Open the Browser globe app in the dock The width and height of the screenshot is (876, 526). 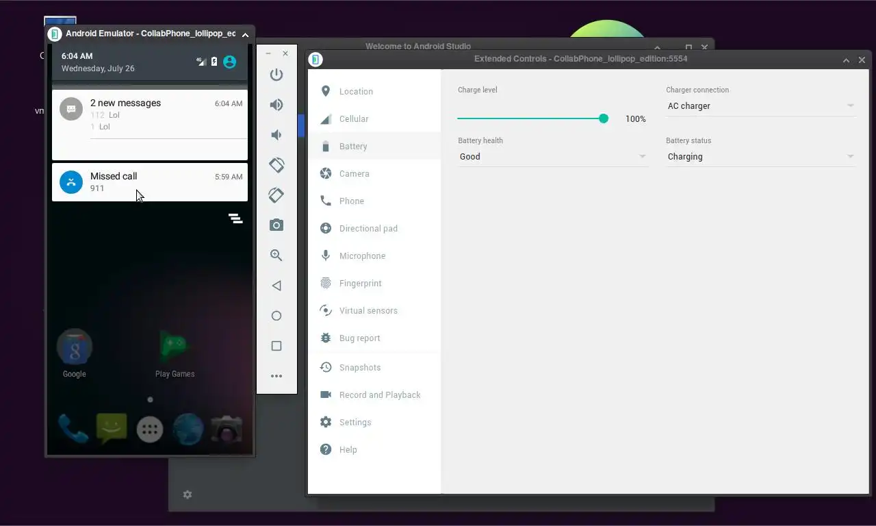tap(188, 429)
